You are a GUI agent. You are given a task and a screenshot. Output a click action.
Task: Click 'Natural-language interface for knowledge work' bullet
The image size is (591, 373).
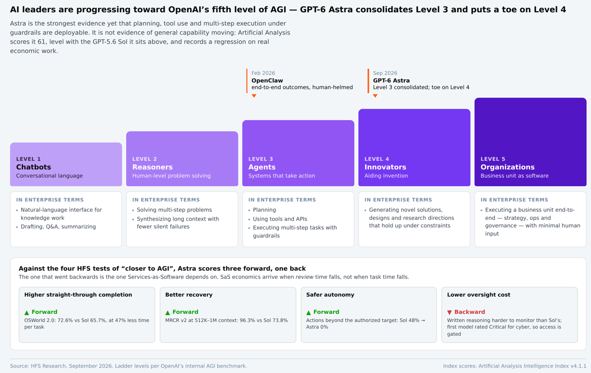click(x=61, y=214)
